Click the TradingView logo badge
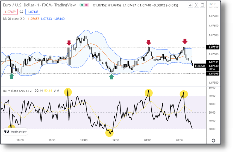Screen dimensions: 234x152 [15, 132]
